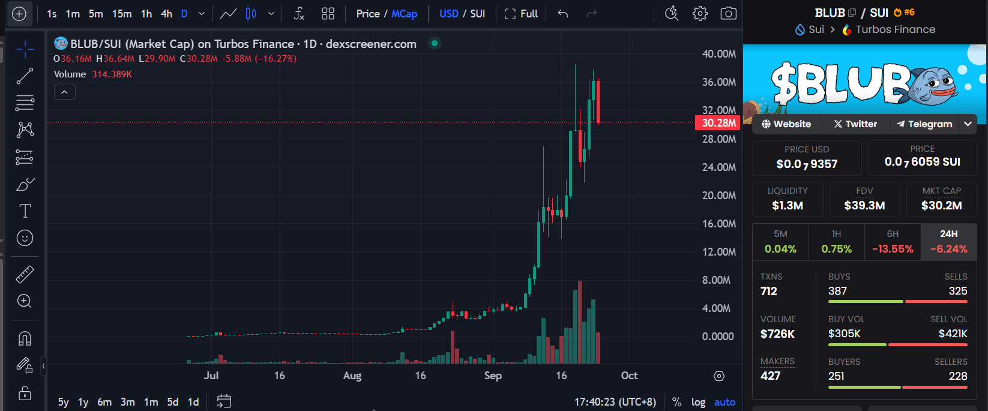
Task: Expand more social links chevron
Action: (x=968, y=124)
